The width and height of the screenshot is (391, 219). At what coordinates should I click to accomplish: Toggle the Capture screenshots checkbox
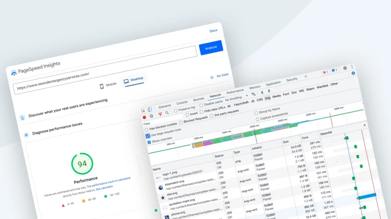click(258, 119)
